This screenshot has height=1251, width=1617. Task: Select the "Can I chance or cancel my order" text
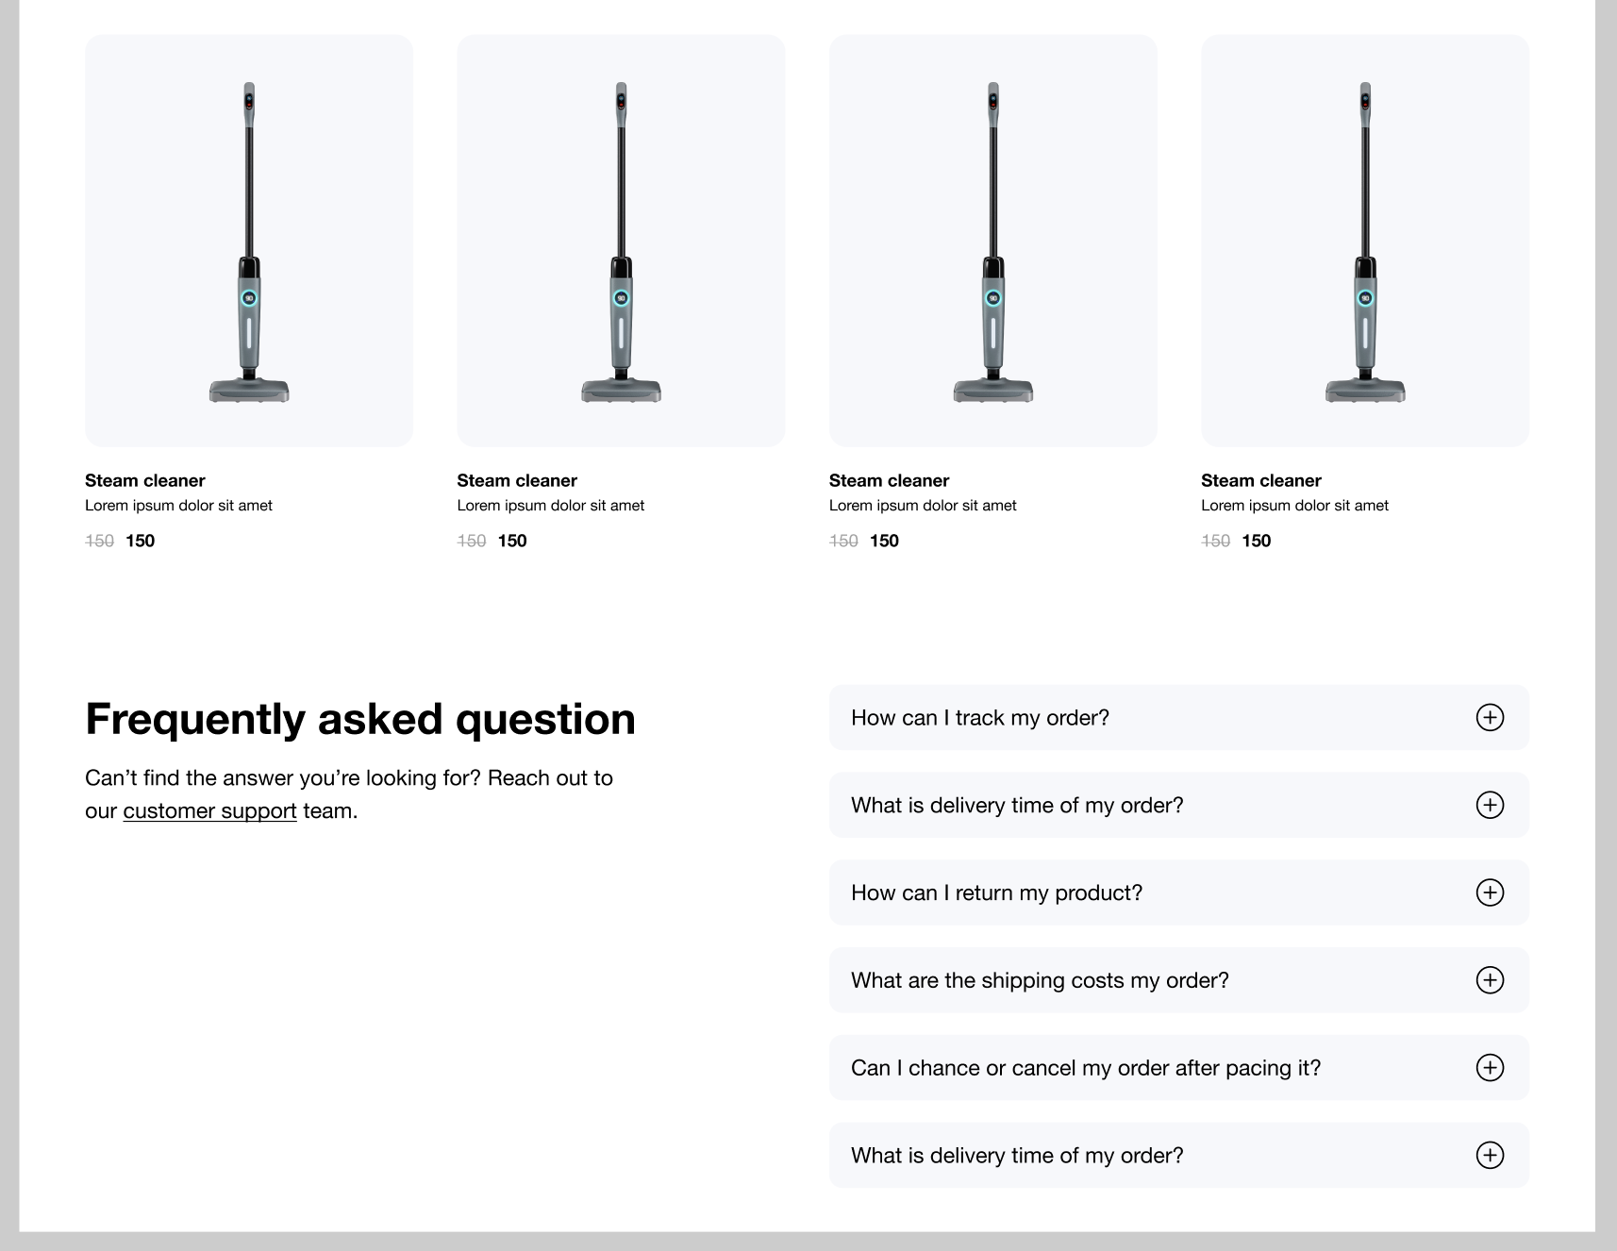(1085, 1068)
